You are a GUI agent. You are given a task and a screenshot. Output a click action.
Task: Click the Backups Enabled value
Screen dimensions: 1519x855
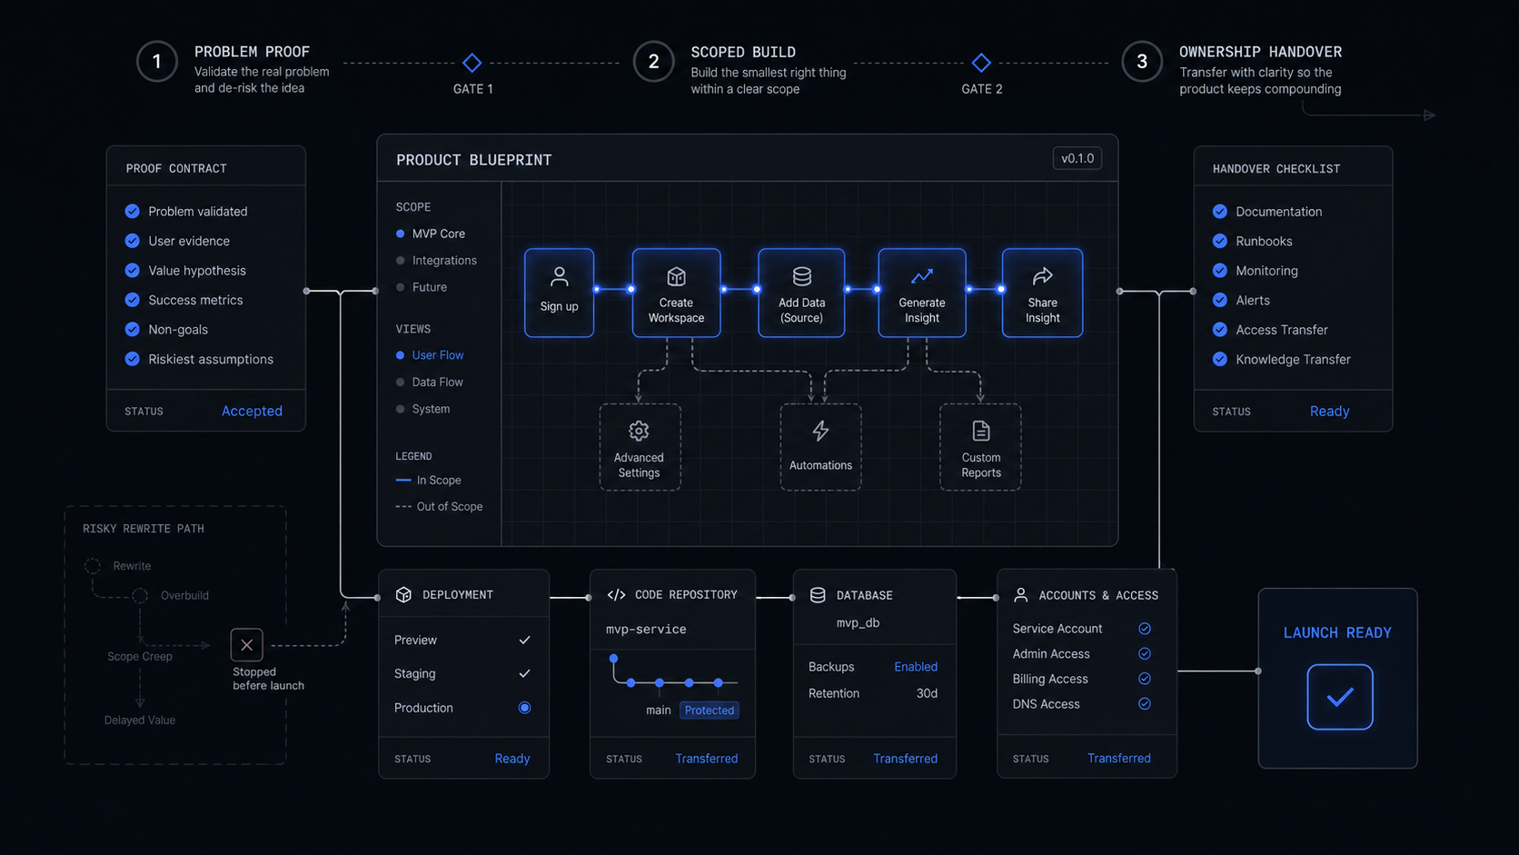point(916,667)
